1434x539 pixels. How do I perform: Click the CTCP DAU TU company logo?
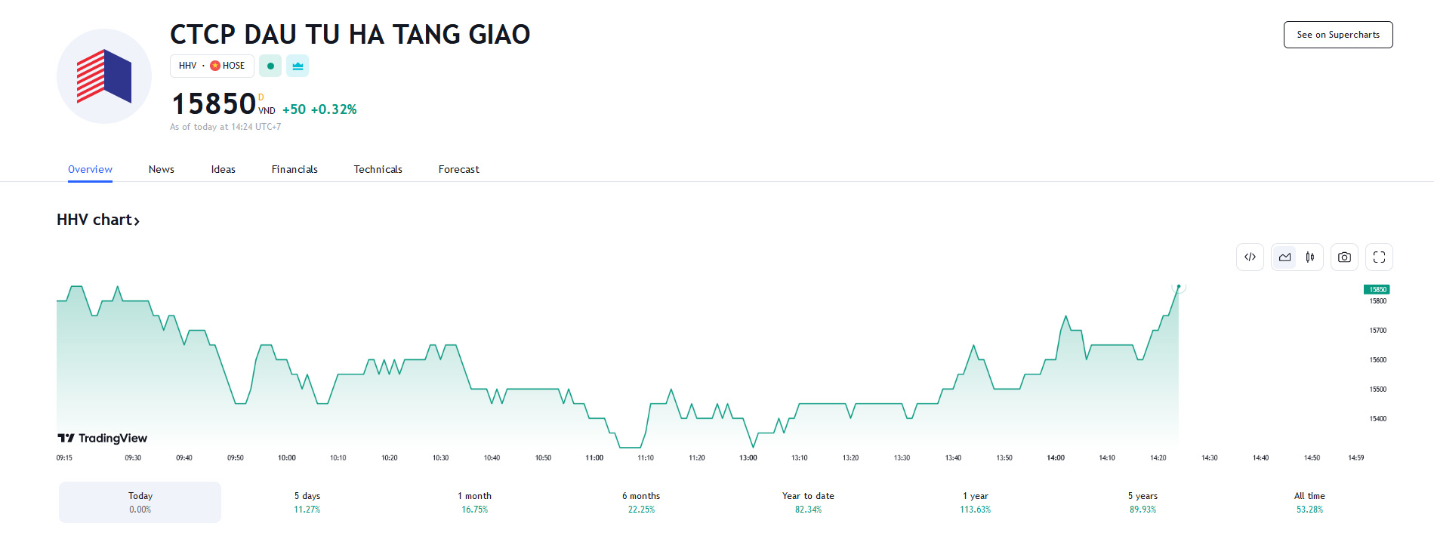[x=103, y=75]
